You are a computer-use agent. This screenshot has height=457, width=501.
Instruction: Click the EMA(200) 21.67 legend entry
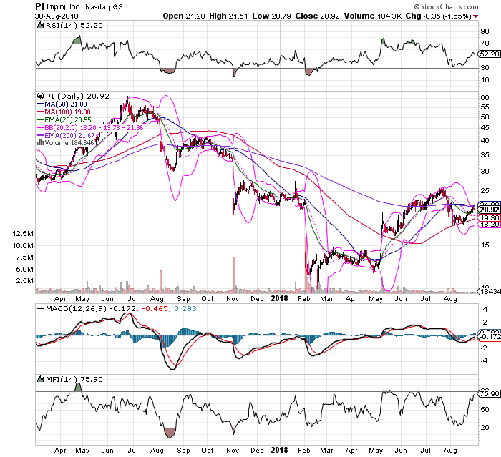coord(66,135)
